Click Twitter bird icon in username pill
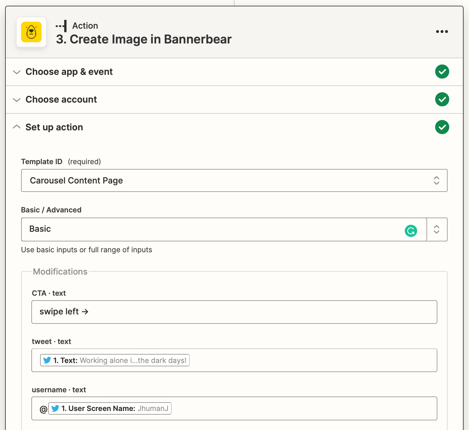 click(x=55, y=409)
